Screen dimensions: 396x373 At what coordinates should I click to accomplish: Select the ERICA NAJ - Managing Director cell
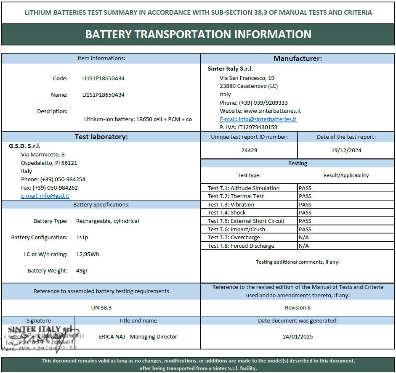click(138, 337)
